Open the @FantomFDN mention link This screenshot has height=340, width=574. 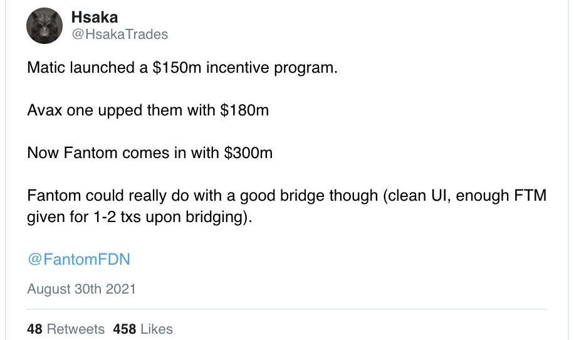click(78, 259)
